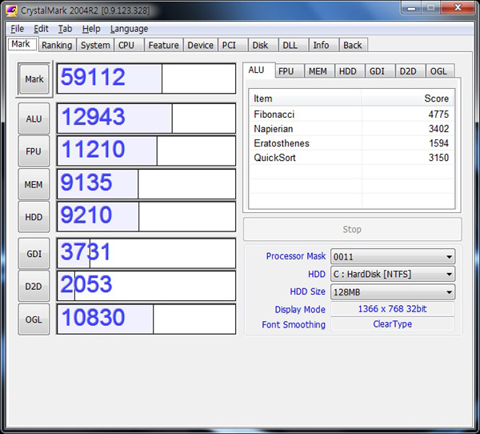
Task: Switch to the Ranking tab
Action: click(57, 46)
